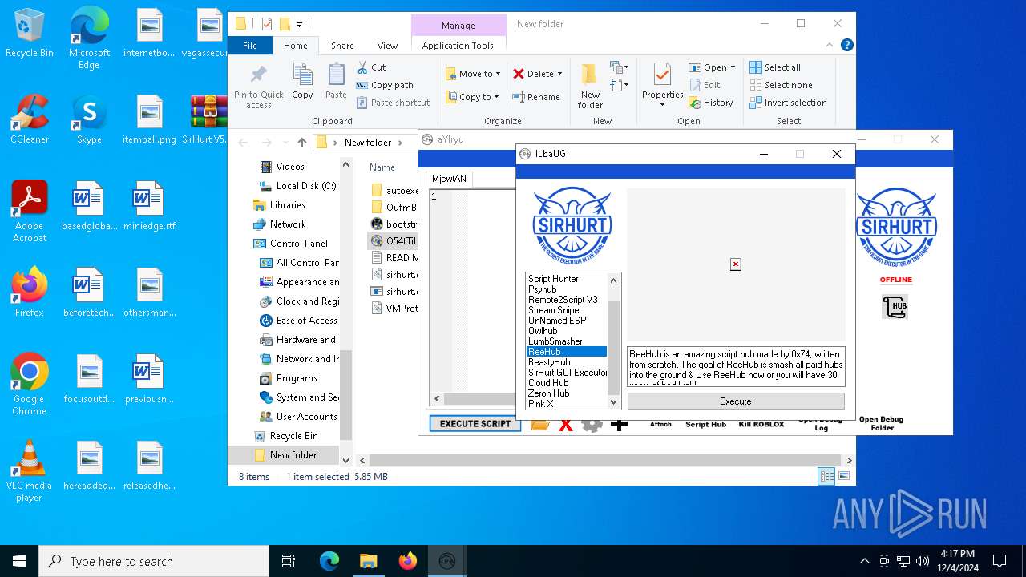
Task: Open the Explorer Help question mark icon
Action: (x=847, y=46)
